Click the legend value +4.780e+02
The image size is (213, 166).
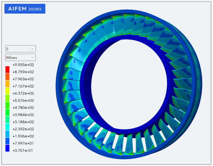(x=23, y=108)
